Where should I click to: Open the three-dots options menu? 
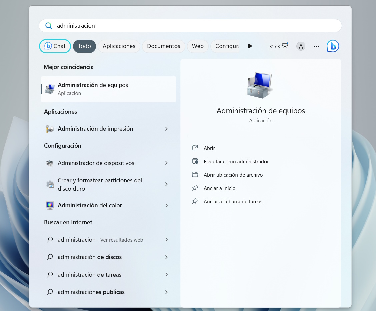(x=317, y=46)
